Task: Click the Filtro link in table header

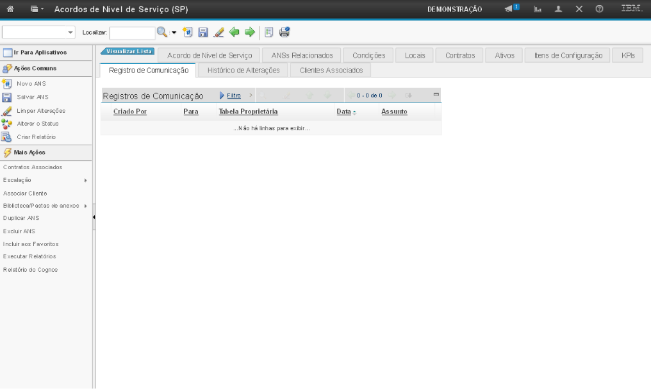Action: (x=233, y=95)
